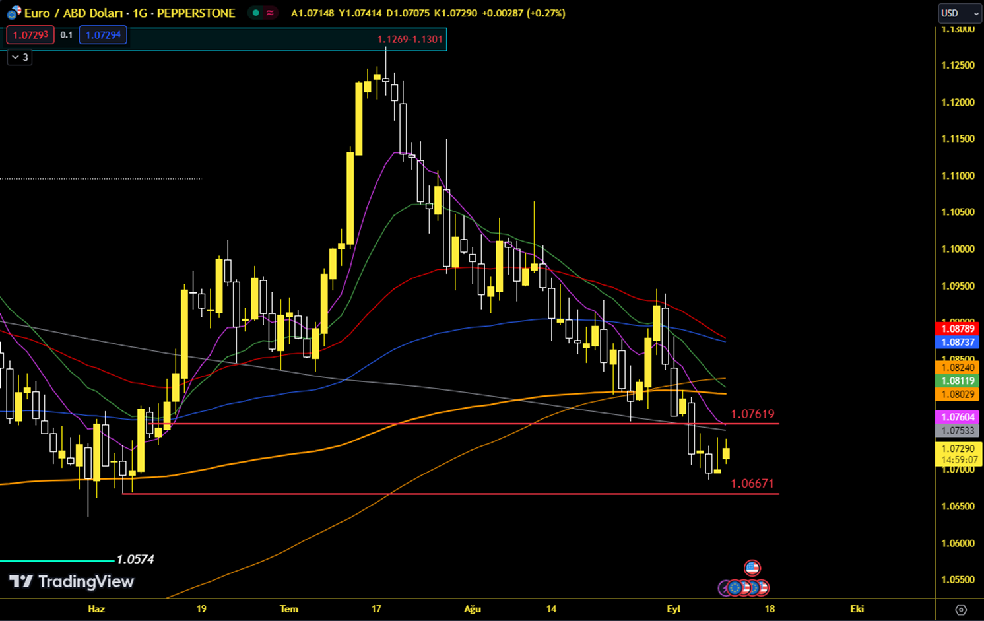Screen dimensions: 984x621
Task: Click the purple lightning event icon
Action: pyautogui.click(x=724, y=587)
